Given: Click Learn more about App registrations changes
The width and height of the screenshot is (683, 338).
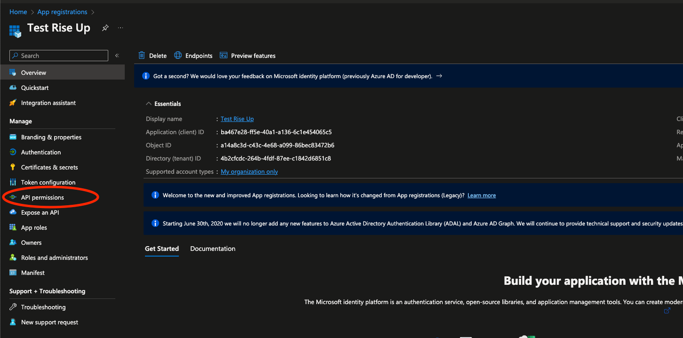Looking at the screenshot, I should click(x=482, y=195).
